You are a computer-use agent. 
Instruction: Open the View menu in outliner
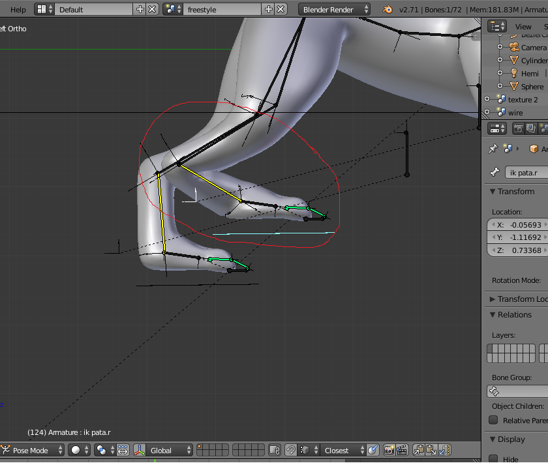click(x=523, y=27)
